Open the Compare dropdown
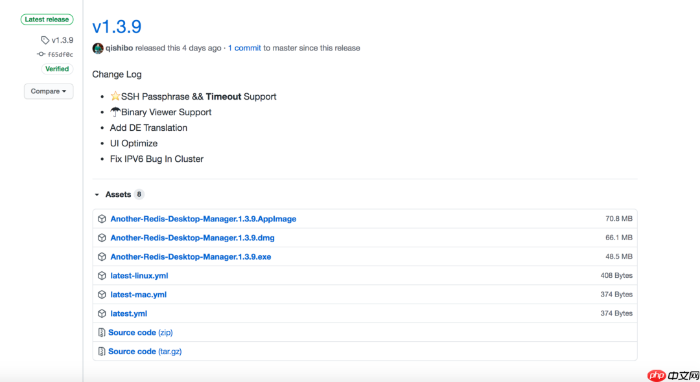The width and height of the screenshot is (700, 382). 49,91
